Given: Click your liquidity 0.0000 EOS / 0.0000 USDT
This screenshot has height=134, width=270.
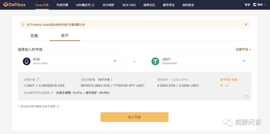Looking at the screenshot, I should pos(178,86).
